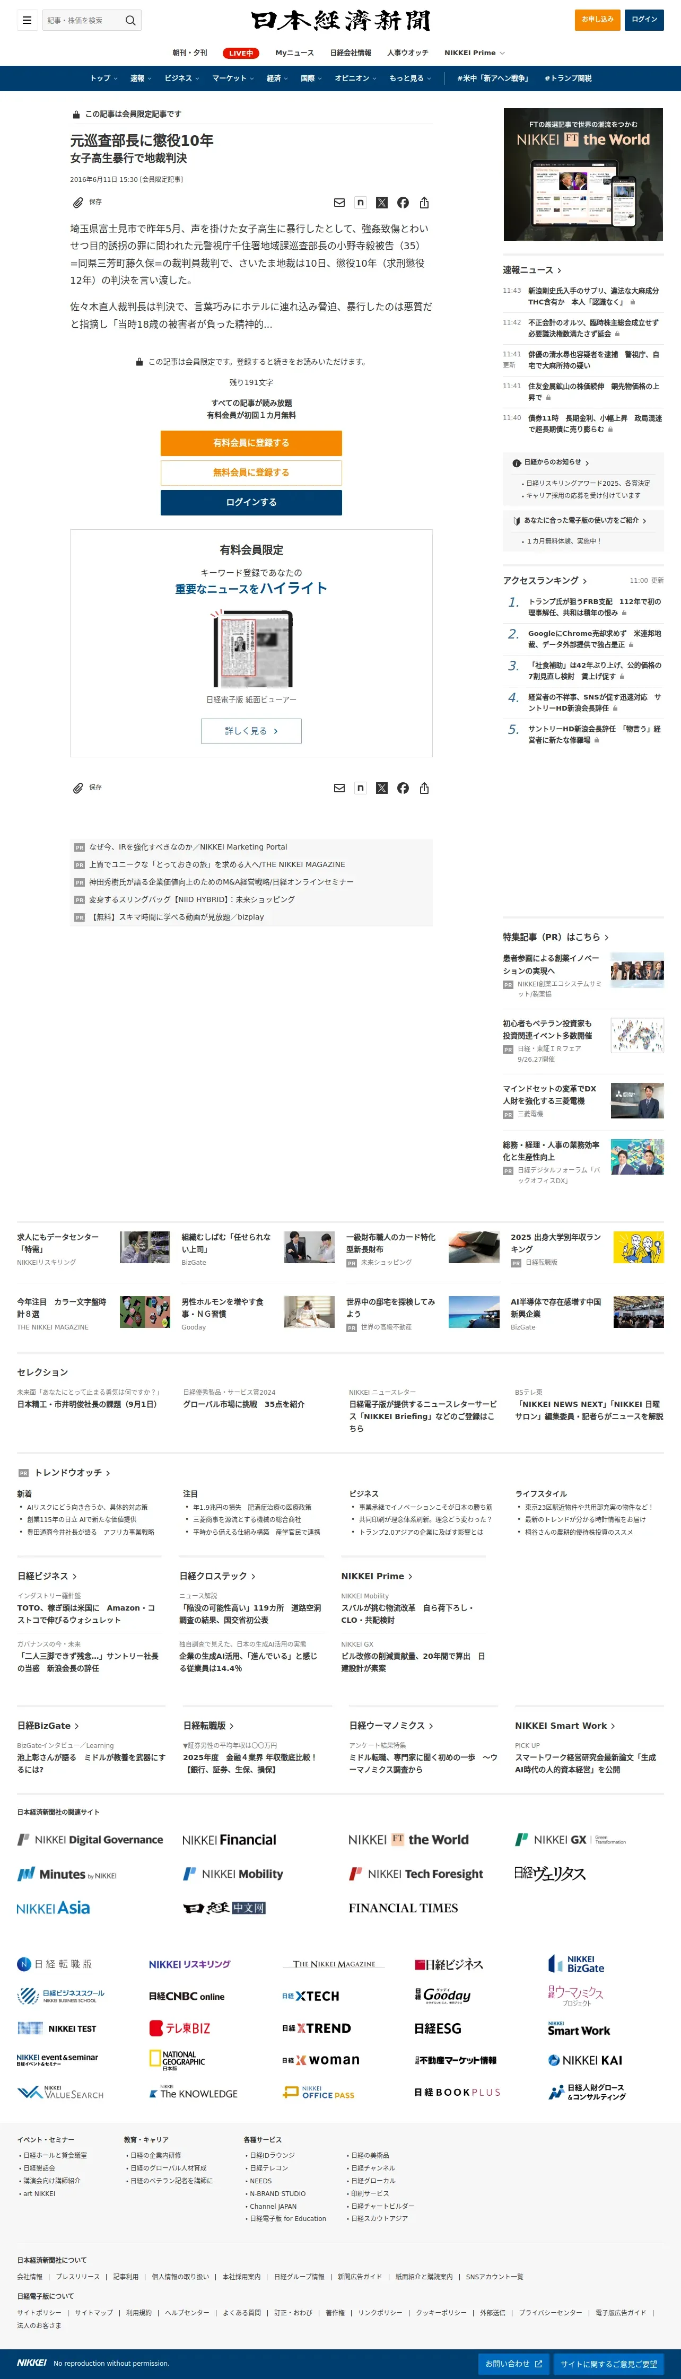Share on Facebook icon at top
This screenshot has height=2379, width=681.
403,202
